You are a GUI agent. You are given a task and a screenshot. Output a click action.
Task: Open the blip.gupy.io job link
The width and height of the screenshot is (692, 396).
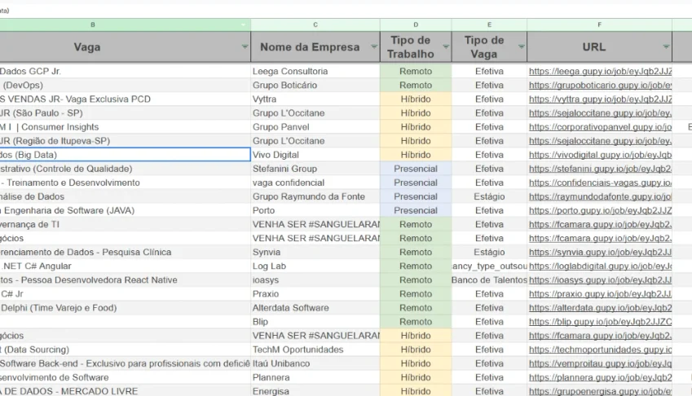tap(600, 322)
